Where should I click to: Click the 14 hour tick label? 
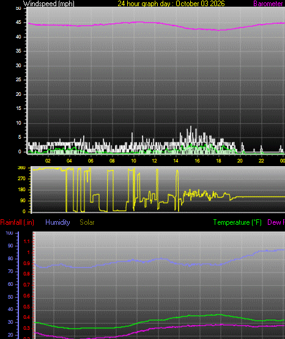tap(176, 161)
